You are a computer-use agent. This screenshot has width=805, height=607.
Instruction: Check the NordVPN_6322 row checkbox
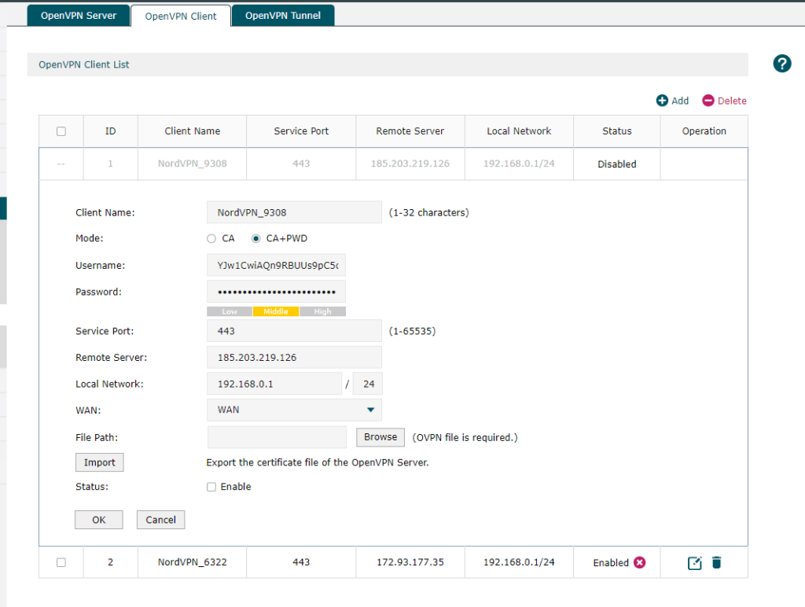(61, 562)
